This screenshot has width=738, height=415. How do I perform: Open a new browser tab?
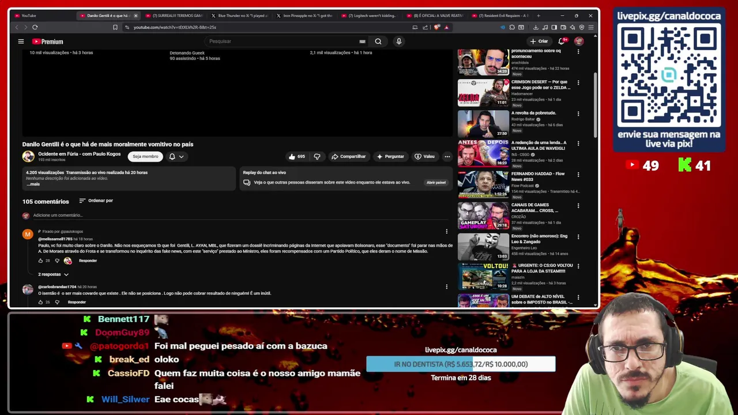click(x=539, y=16)
